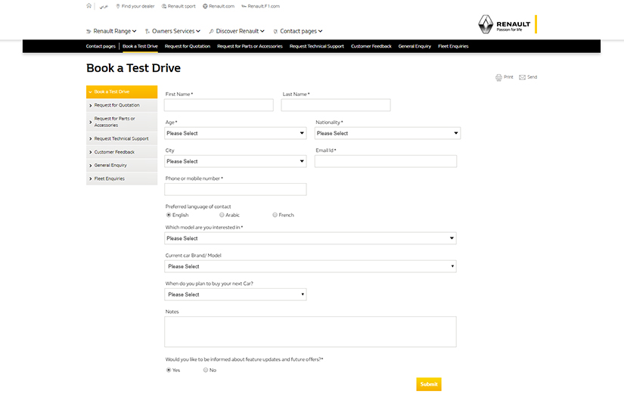Open Request for Quotation in sidebar
Screen dimensions: 624x397
click(x=122, y=105)
